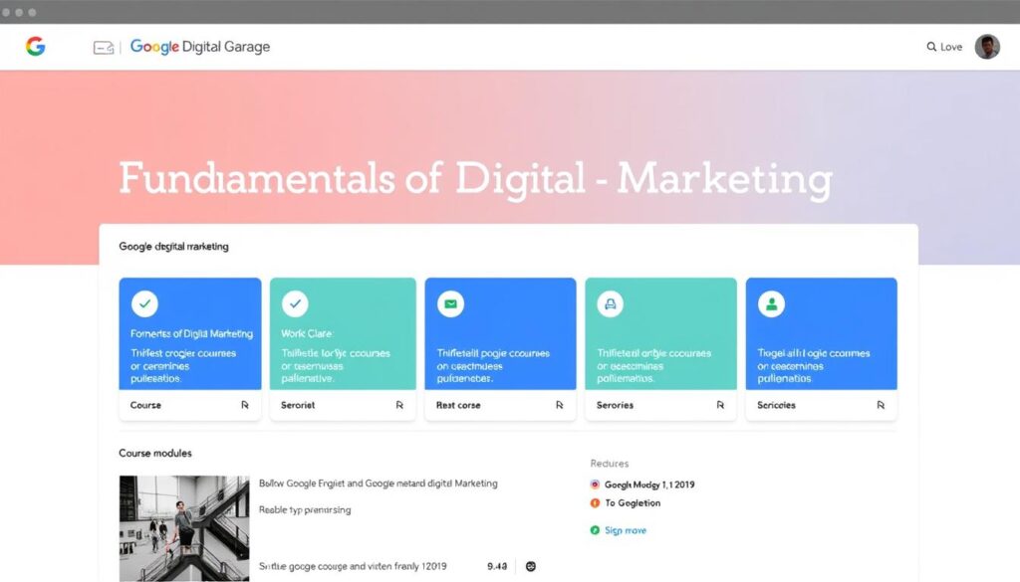This screenshot has height=582, width=1020.
Task: Click the orange icon beside To Gogletion
Action: (595, 502)
